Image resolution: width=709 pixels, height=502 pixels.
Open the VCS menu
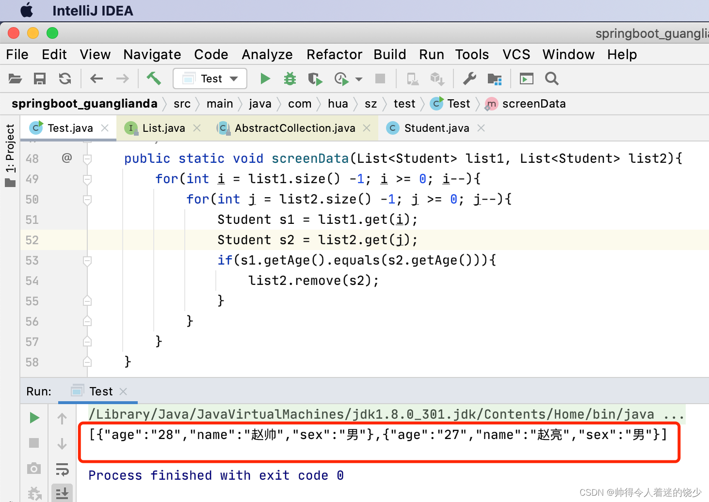pyautogui.click(x=516, y=54)
